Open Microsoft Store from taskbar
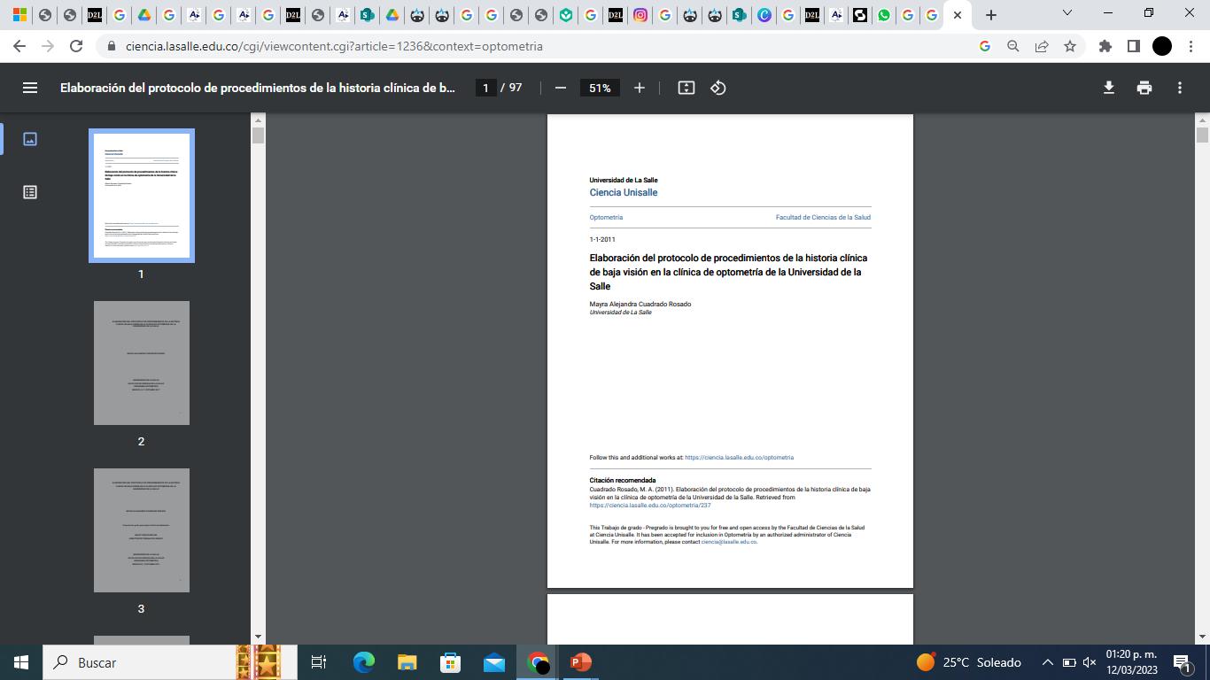 coord(450,662)
